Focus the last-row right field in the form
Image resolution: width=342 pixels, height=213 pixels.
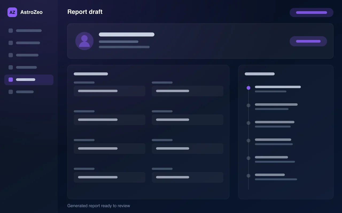pos(188,177)
